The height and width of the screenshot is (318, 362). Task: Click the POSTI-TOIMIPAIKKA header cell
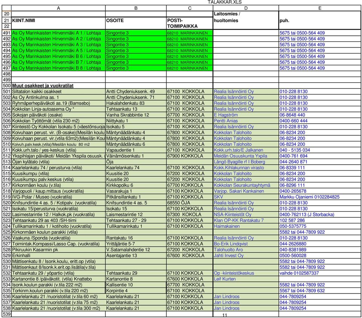[190, 23]
